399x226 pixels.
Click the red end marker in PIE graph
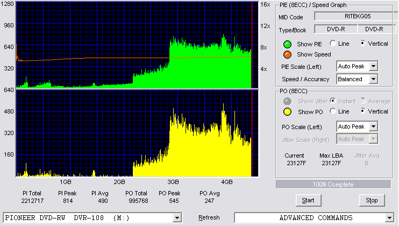(x=252, y=45)
